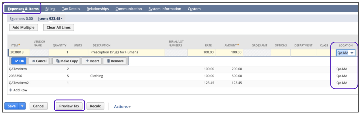Expand the Location QA-MA dropdown
362x116 pixels.
click(352, 53)
